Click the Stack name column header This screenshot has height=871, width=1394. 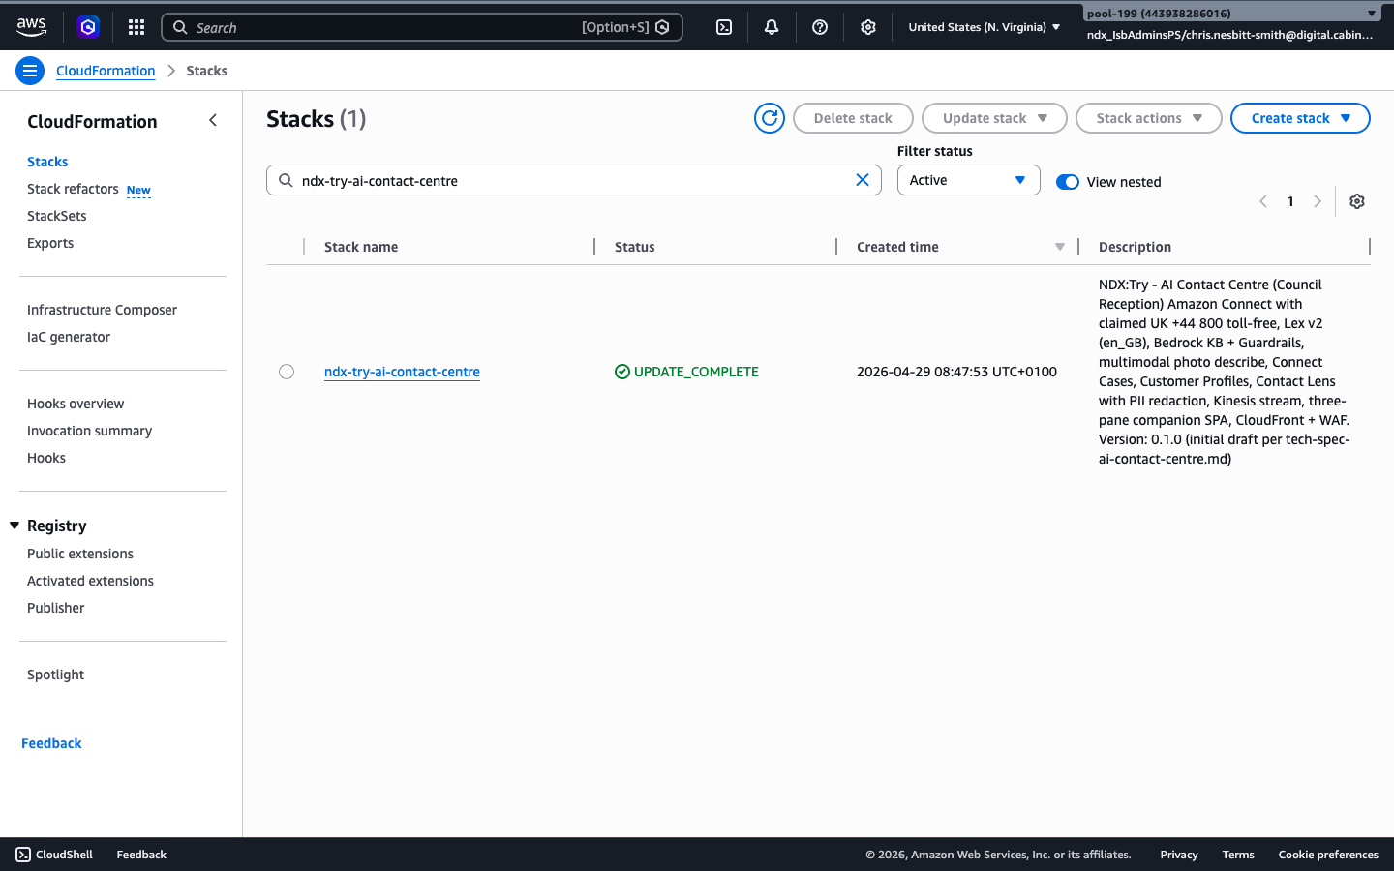[361, 247]
